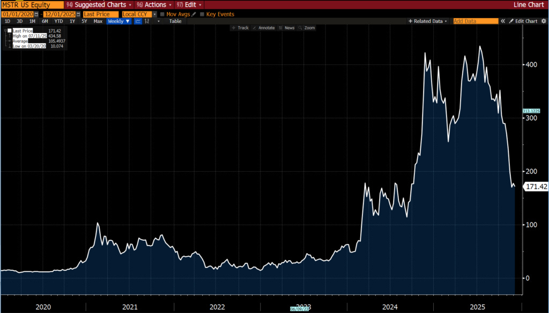The image size is (549, 313).
Task: Click the Edit Chart button
Action: [x=523, y=21]
